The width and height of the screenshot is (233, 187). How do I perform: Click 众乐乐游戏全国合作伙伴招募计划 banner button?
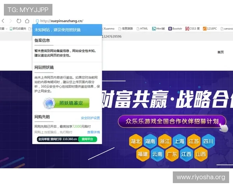click(x=172, y=122)
